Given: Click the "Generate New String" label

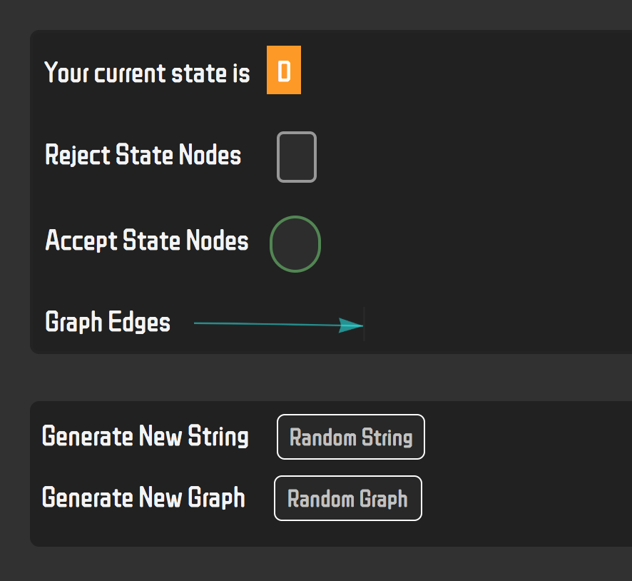Looking at the screenshot, I should (145, 436).
